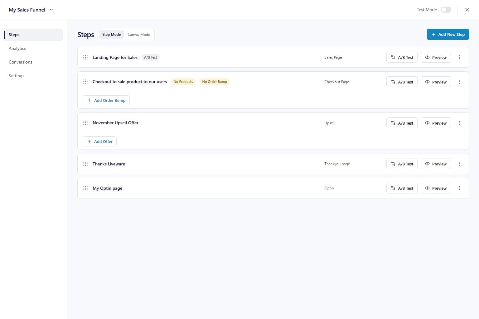Go to Conversions in the sidebar
Screen dimensions: 479x319
(21, 62)
